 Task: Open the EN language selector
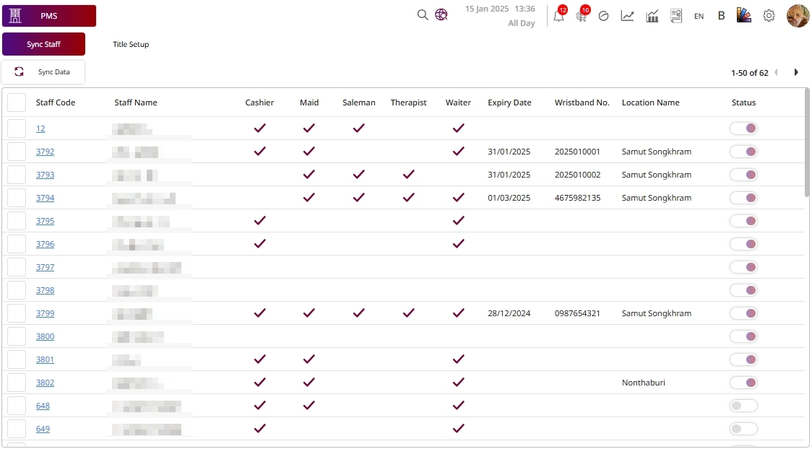(699, 16)
